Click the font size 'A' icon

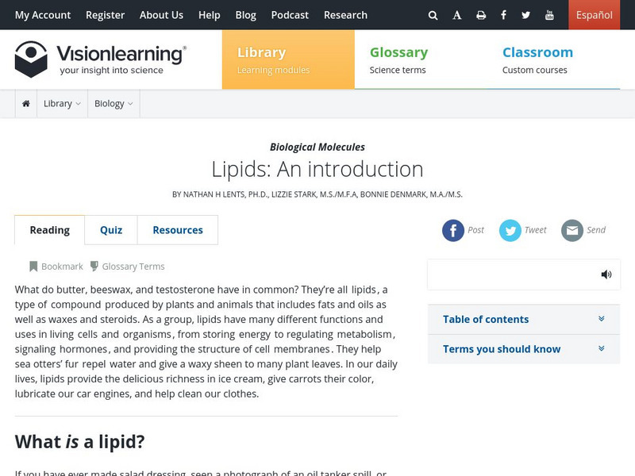pyautogui.click(x=457, y=15)
